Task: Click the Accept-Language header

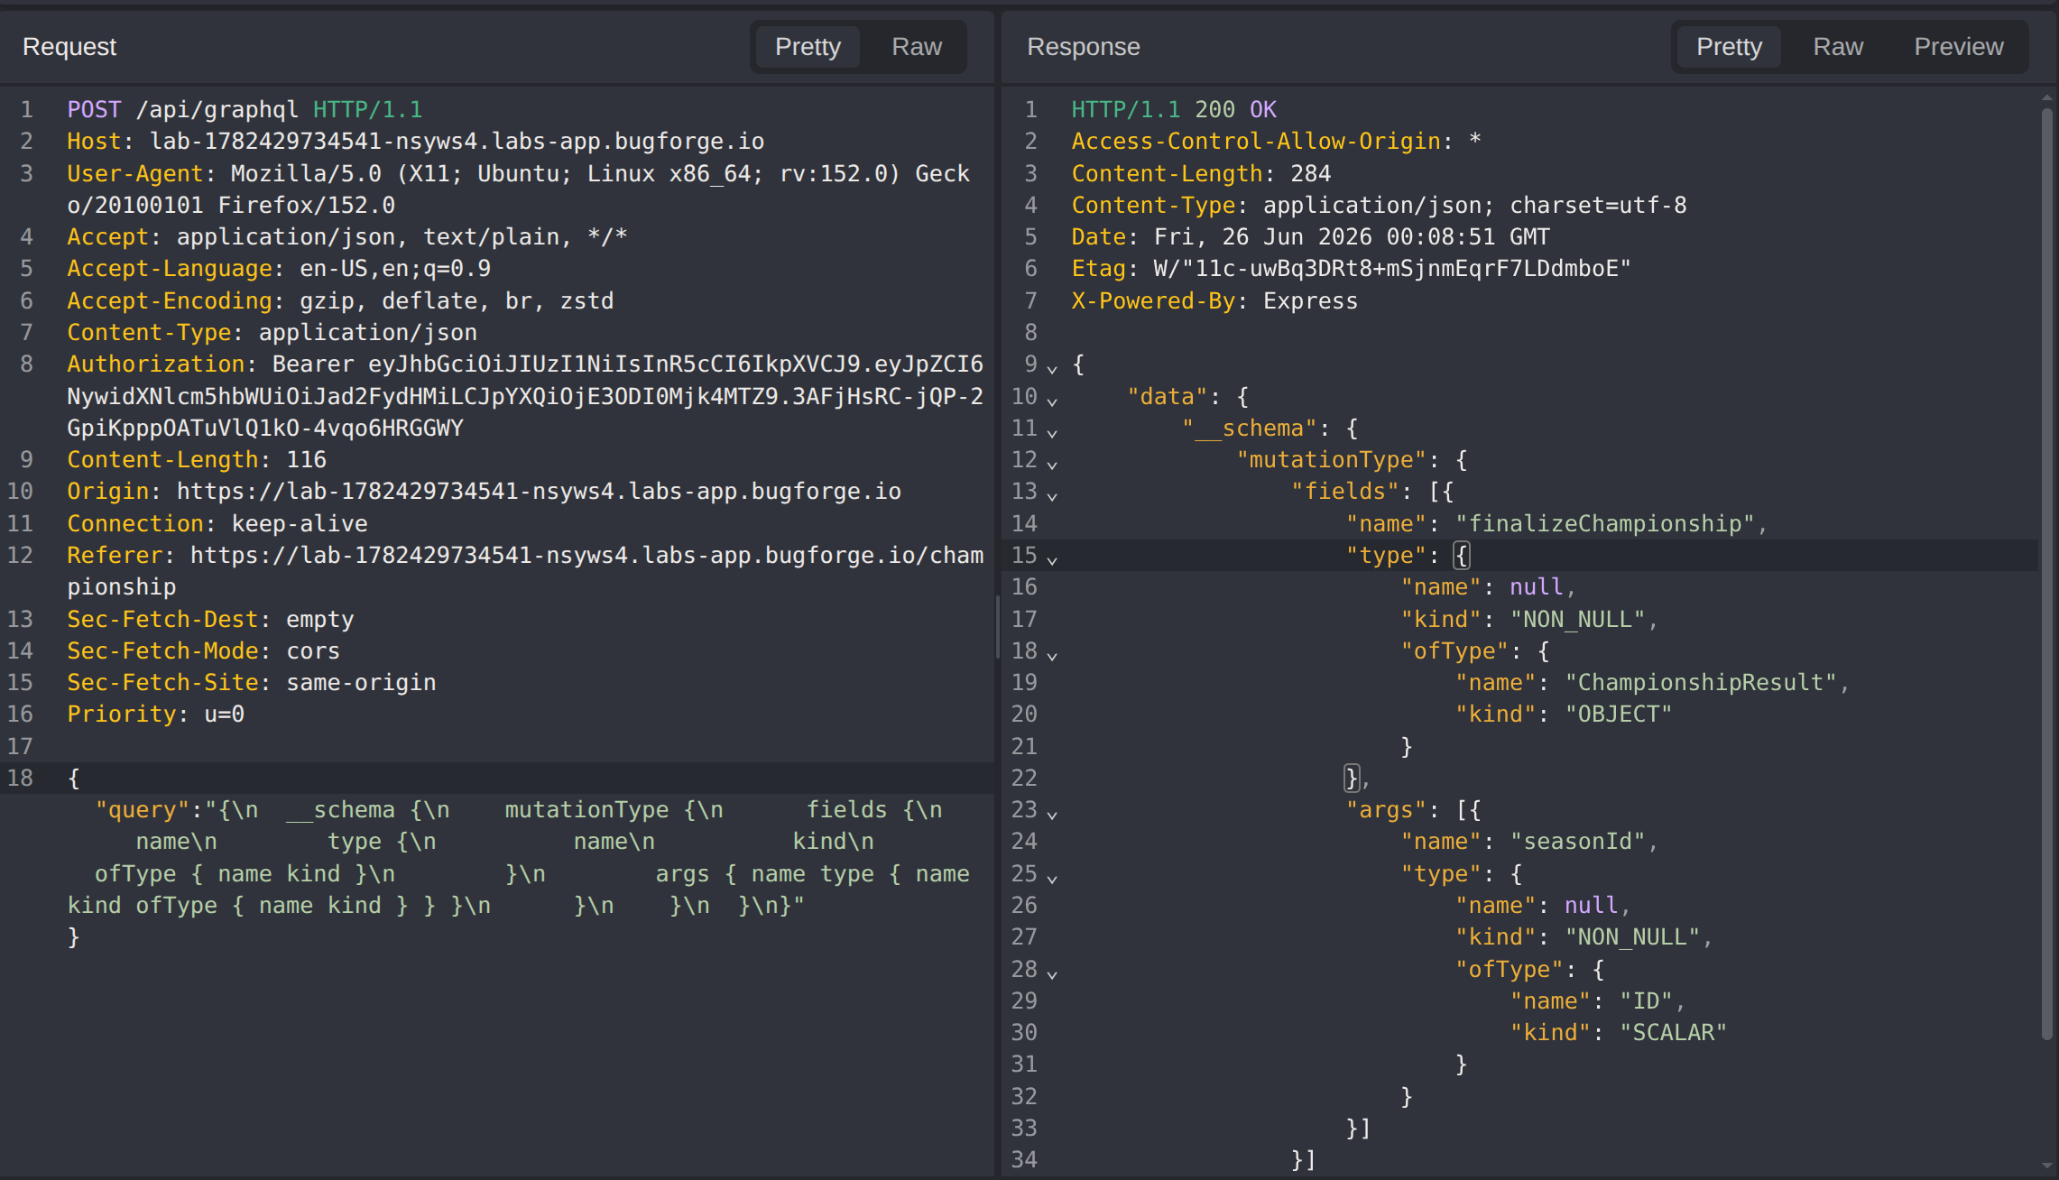Action: (279, 269)
